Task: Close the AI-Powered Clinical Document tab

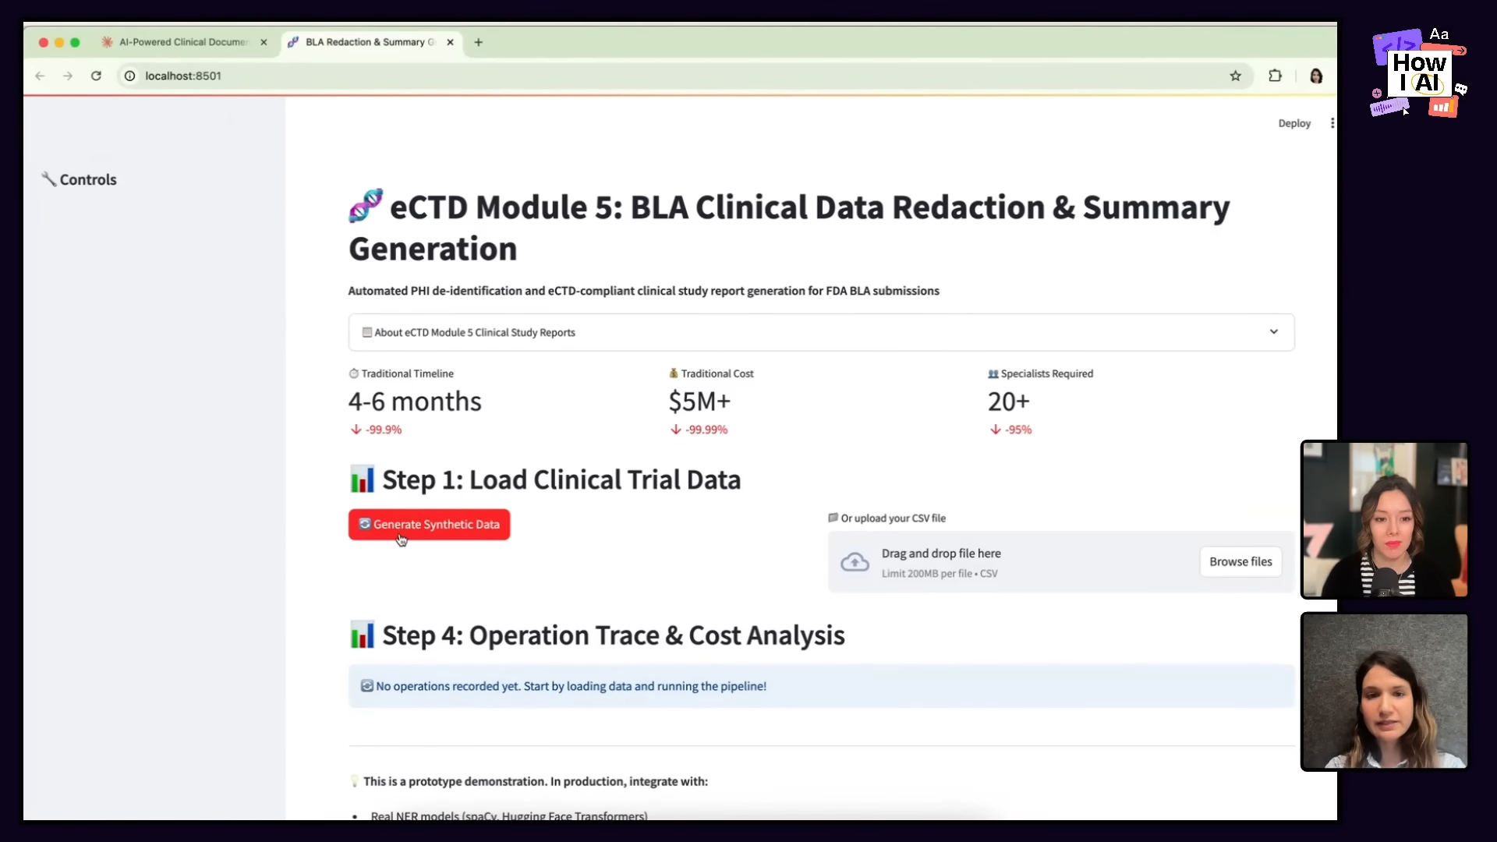Action: click(x=264, y=42)
